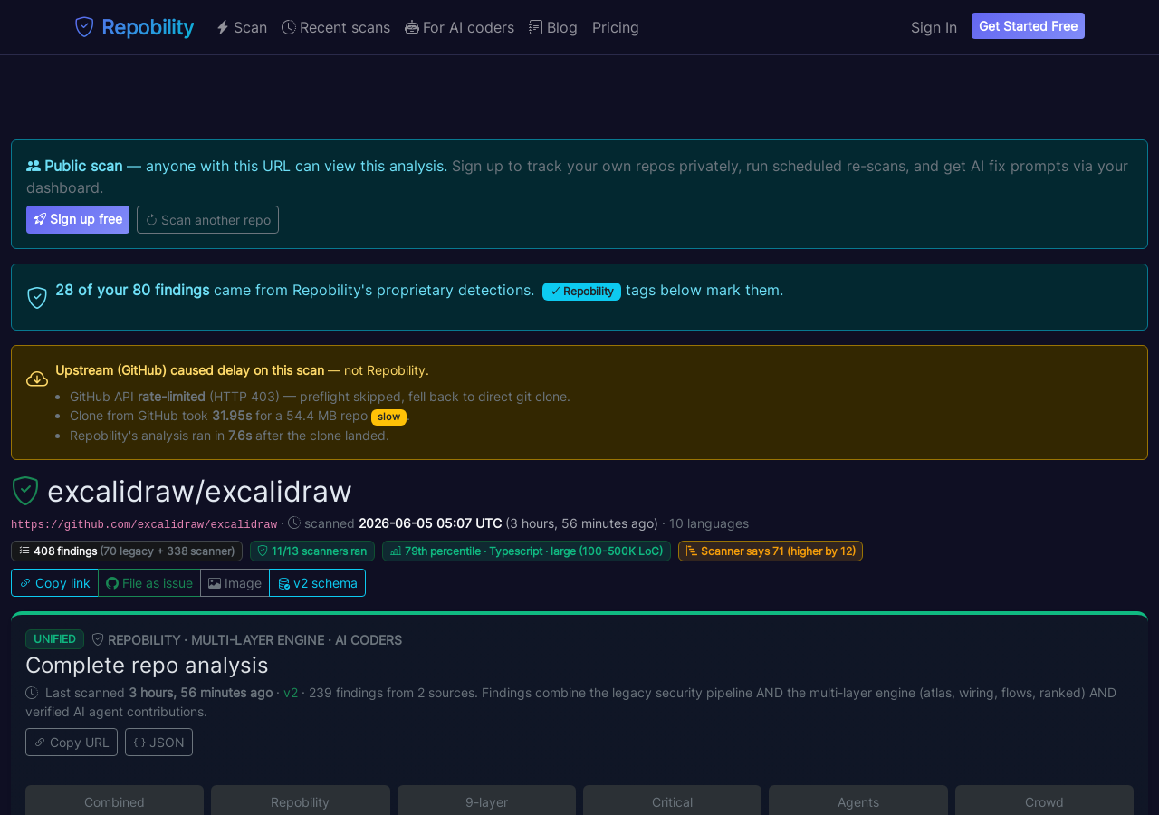Click Sign In link
This screenshot has width=1159, height=815.
(934, 27)
